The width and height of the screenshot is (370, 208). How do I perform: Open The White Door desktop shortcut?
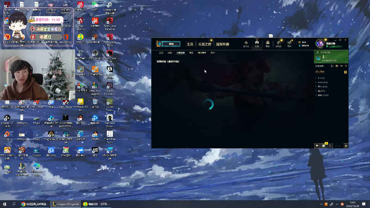pyautogui.click(x=110, y=137)
